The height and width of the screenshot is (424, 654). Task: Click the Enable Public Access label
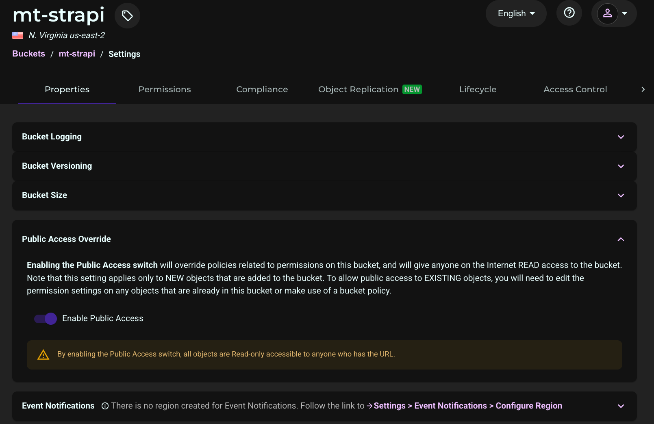click(103, 319)
